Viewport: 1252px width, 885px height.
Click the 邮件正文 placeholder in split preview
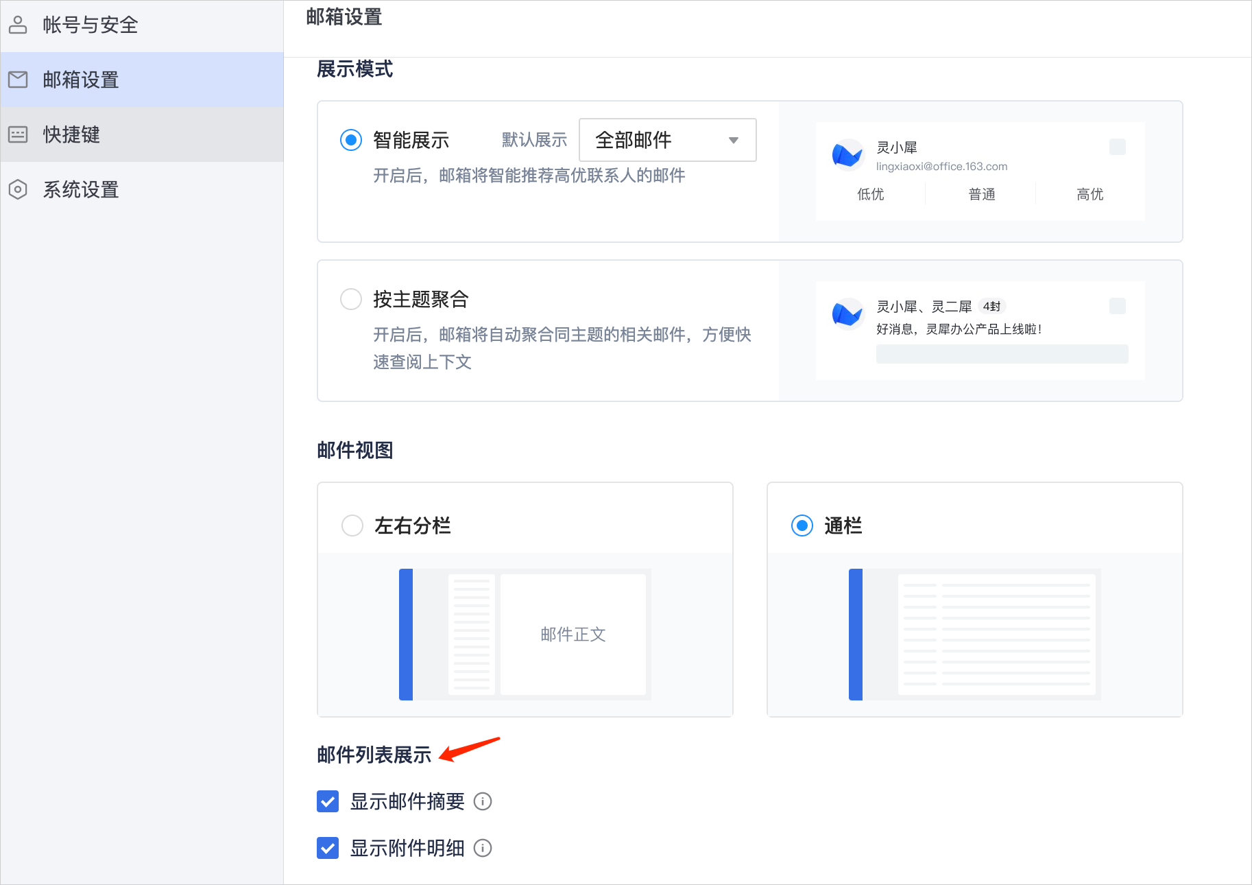pos(573,635)
